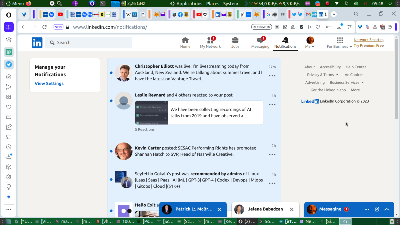Screen dimensions: 400x225
Task: Click the View Settings link
Action: pos(49,83)
